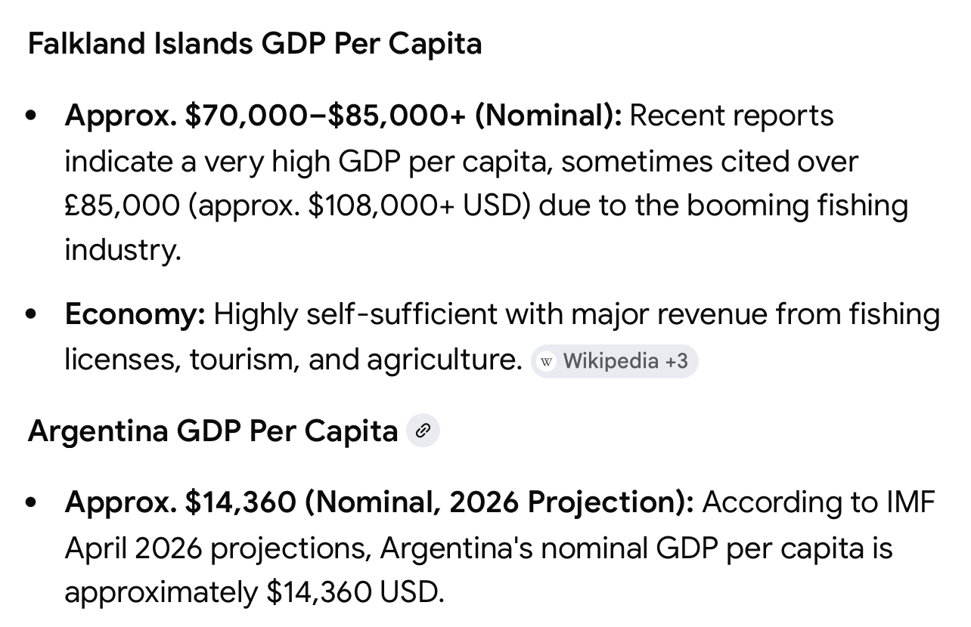Click the bullet point before "Approx. $14,360"
The height and width of the screenshot is (627, 971).
(31, 503)
